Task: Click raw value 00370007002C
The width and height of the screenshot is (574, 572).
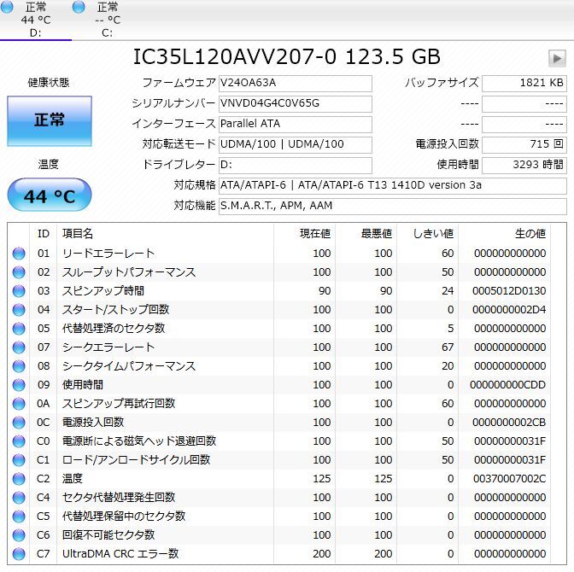Action: pyautogui.click(x=510, y=479)
